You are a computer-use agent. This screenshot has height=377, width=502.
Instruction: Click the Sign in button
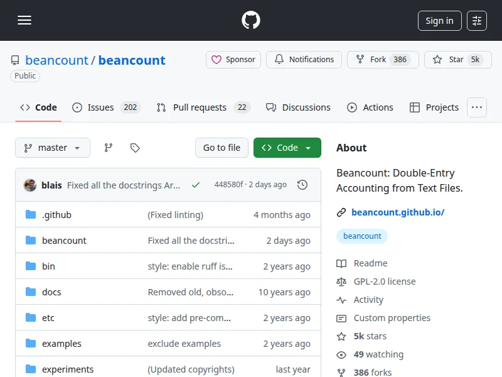click(x=439, y=21)
